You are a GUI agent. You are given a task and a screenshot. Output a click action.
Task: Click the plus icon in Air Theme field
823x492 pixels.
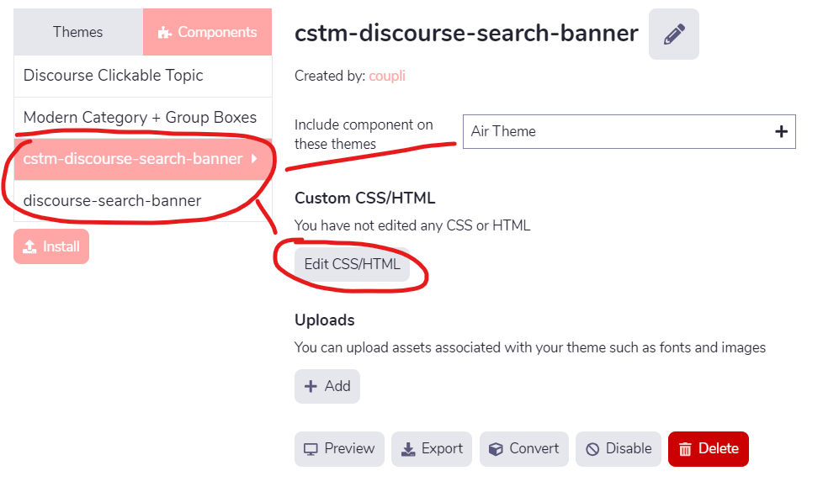(781, 131)
